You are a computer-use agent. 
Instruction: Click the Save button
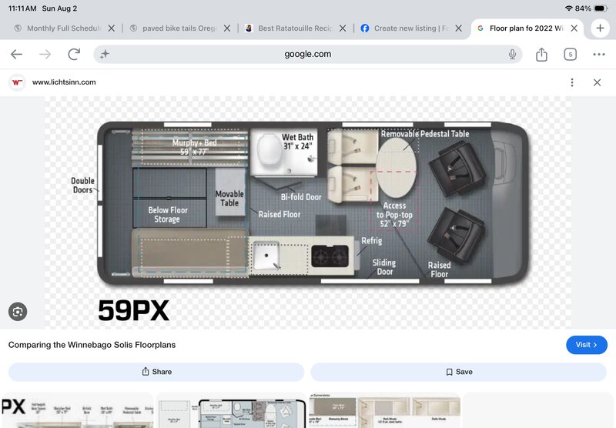(459, 372)
